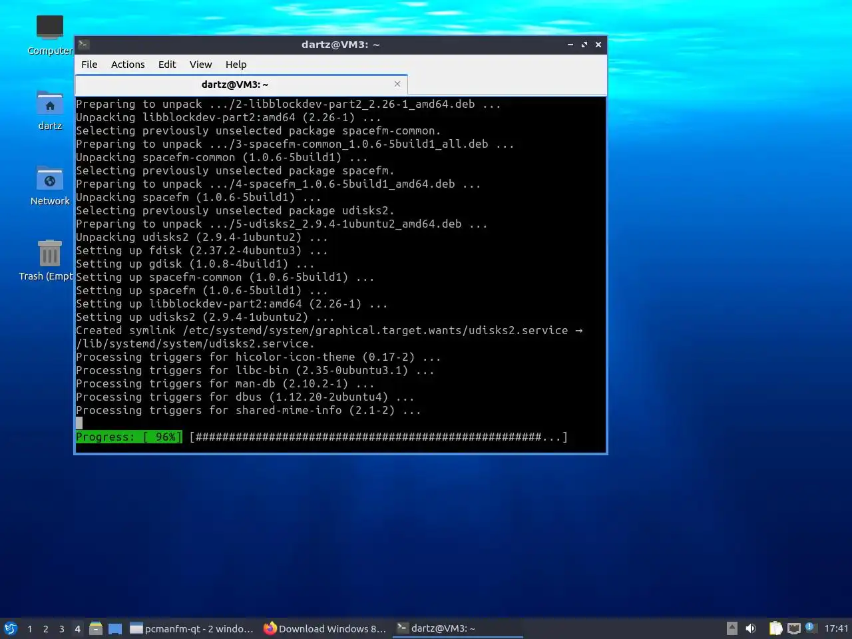
Task: Click 'Setting up udisks2 (2.9.4-1ubuntu2)' line
Action: [x=205, y=318]
